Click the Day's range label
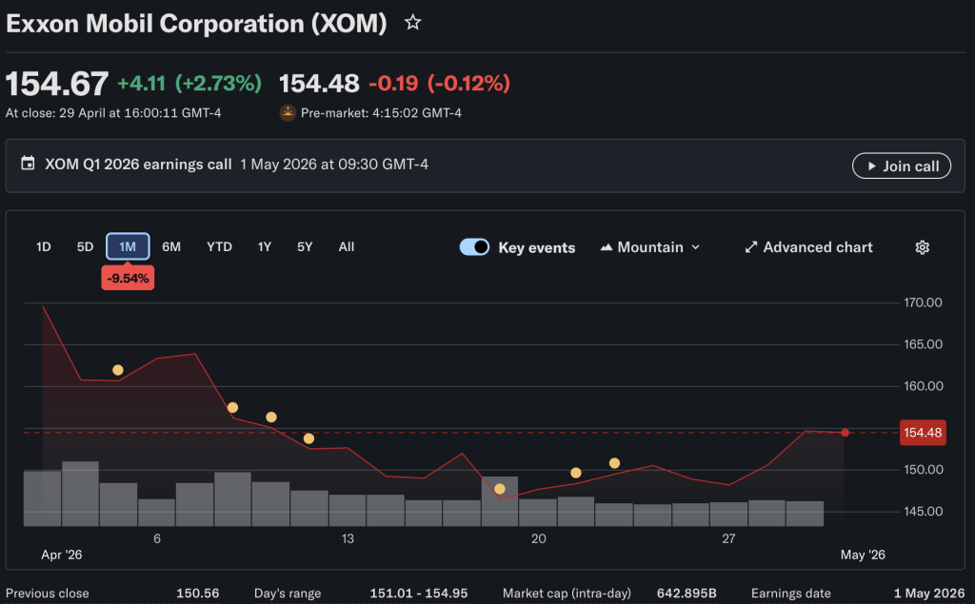Image resolution: width=975 pixels, height=604 pixels. [x=288, y=594]
